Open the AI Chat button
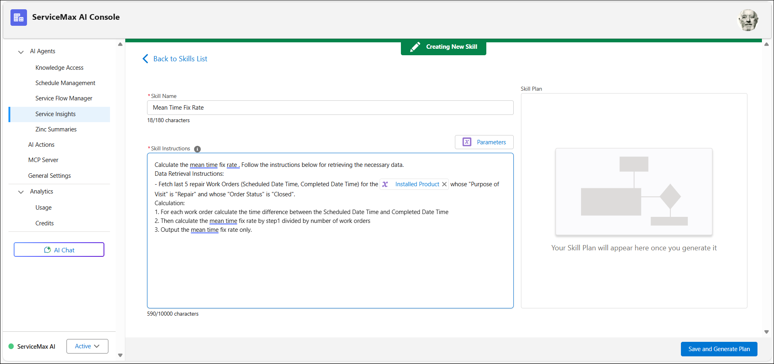The width and height of the screenshot is (774, 364). click(59, 250)
